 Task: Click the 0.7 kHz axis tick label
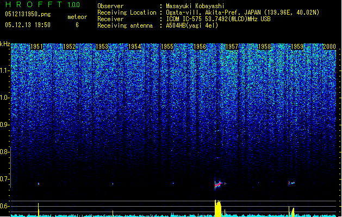click(x=5, y=179)
